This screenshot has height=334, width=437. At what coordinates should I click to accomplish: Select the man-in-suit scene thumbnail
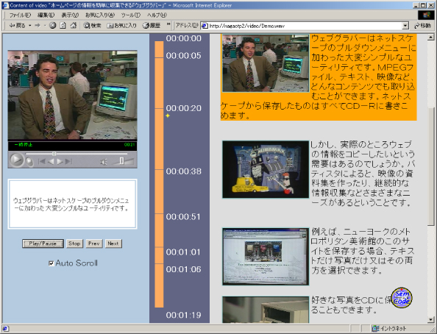point(266,63)
